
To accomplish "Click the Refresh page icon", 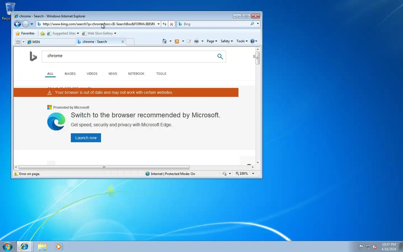I will click(165, 24).
